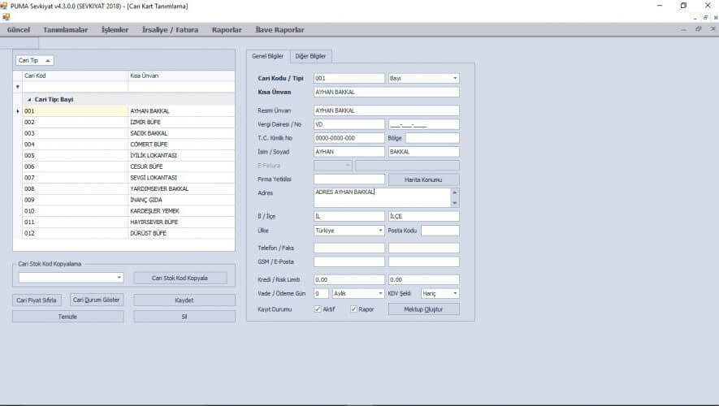Click the Harita Konumu button

click(423, 179)
